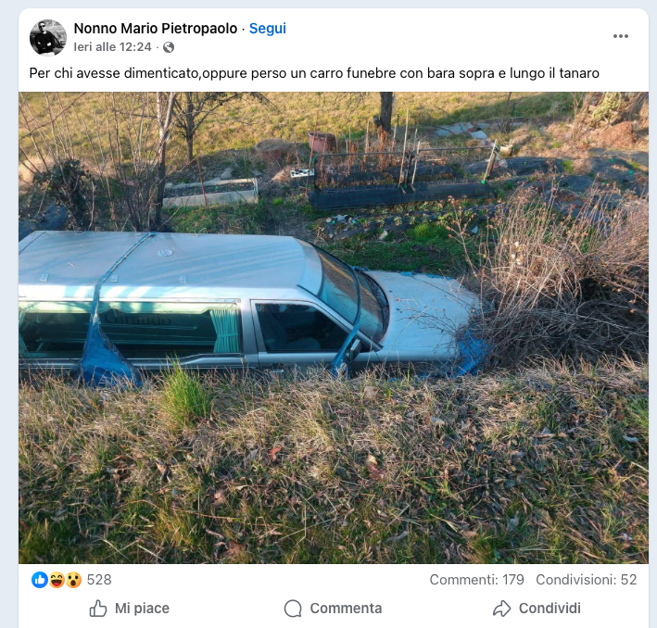Click the globe public-visibility icon
This screenshot has width=657, height=628.
(169, 47)
